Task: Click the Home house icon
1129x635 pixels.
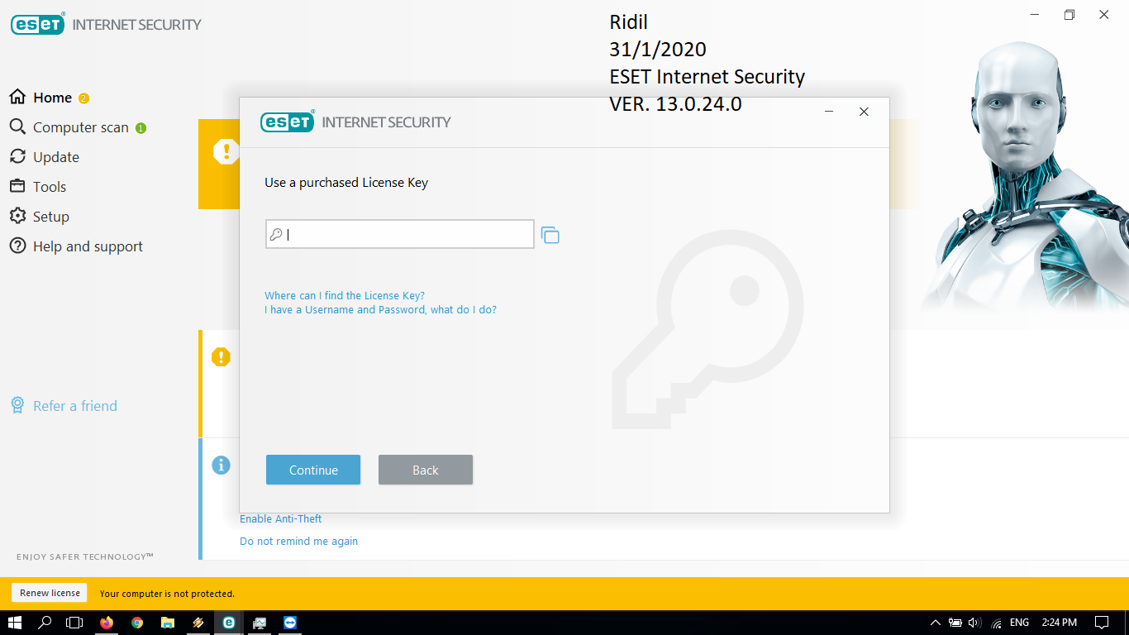Action: click(x=17, y=98)
